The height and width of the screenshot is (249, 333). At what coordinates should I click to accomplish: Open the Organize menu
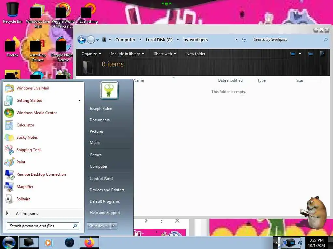tap(91, 54)
